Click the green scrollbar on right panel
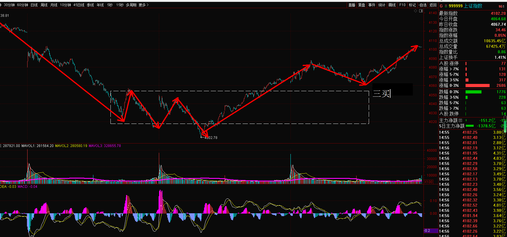The image size is (507, 237). click(x=505, y=124)
